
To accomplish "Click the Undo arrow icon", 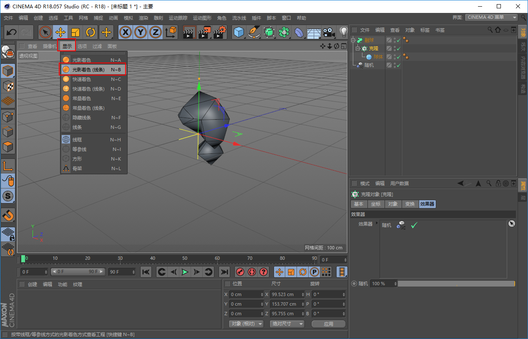I will pos(11,32).
